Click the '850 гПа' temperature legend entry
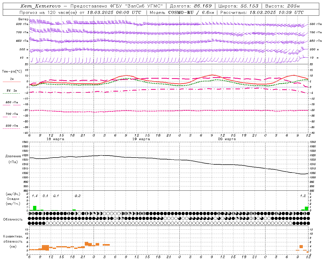This screenshot has width=323, height=259. point(12,102)
